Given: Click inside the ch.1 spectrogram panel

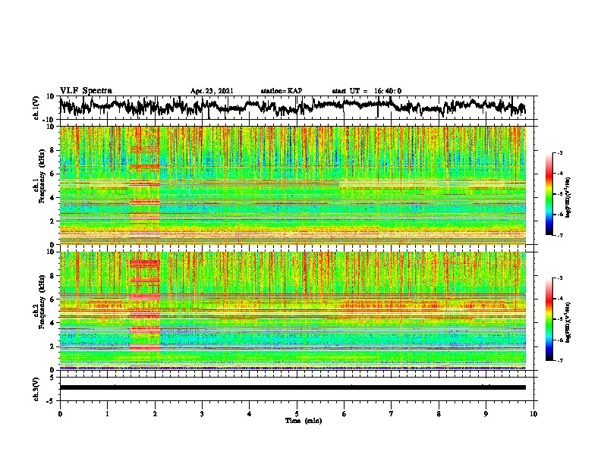Looking at the screenshot, I should pyautogui.click(x=292, y=185).
